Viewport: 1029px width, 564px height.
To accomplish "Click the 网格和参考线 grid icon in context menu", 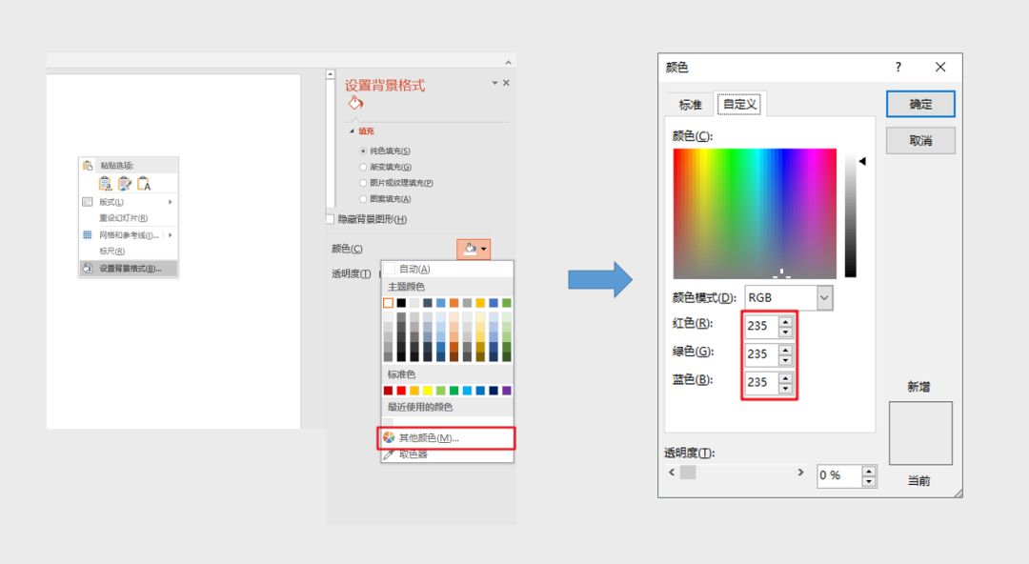I will coord(86,233).
